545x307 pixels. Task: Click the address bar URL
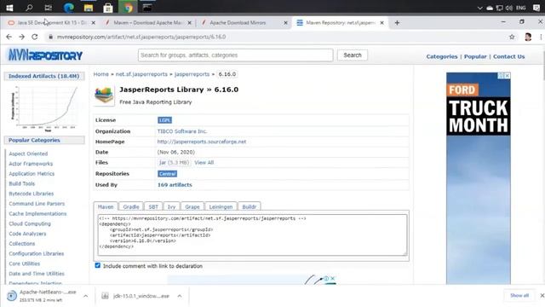tap(141, 37)
